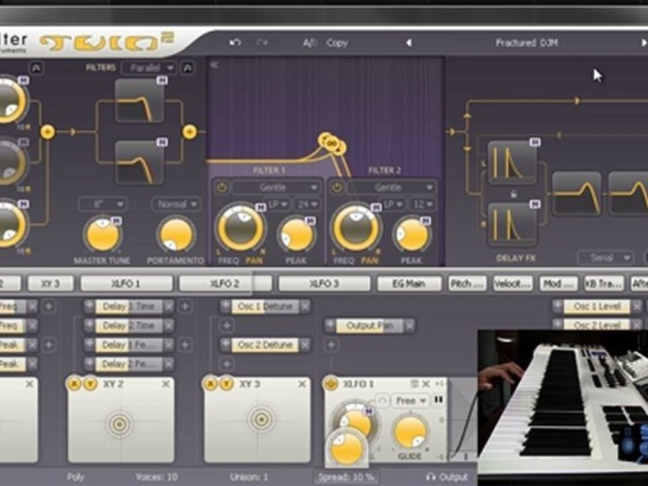Toggle the Y axis button on XY 2
Screen dimensions: 648x486
pos(90,384)
